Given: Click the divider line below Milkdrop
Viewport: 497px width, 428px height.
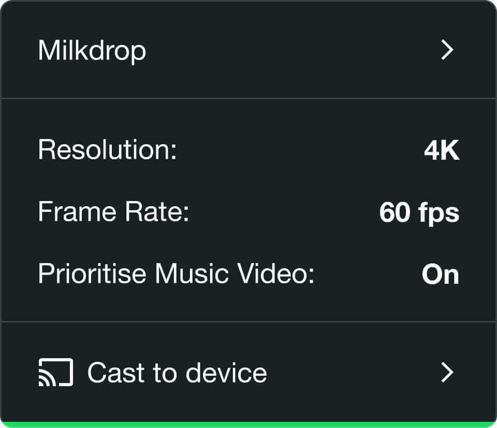Looking at the screenshot, I should point(248,98).
